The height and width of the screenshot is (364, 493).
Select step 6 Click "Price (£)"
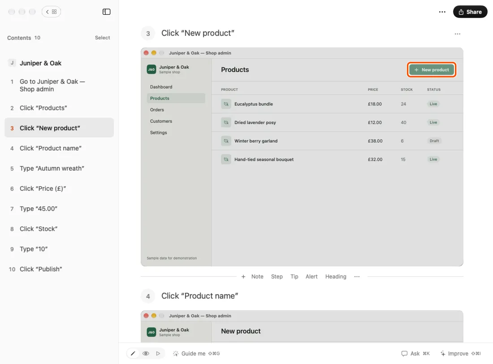[x=59, y=188]
